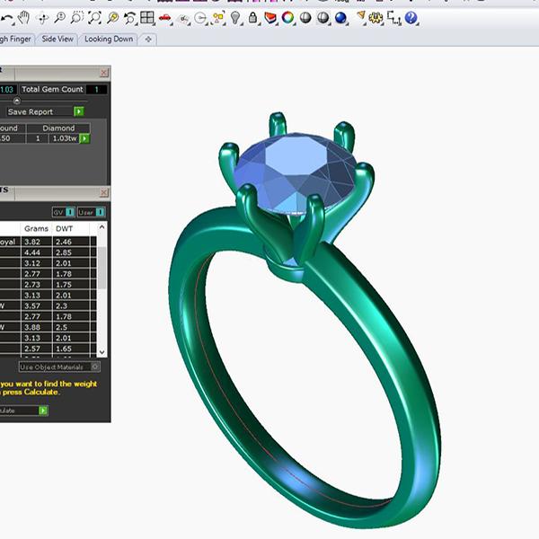Select the Pan hand tool
This screenshot has height=539, width=539.
point(23,18)
